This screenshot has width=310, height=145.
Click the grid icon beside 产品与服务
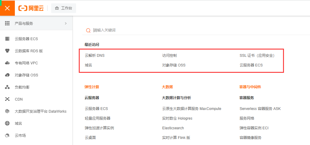click(7, 24)
